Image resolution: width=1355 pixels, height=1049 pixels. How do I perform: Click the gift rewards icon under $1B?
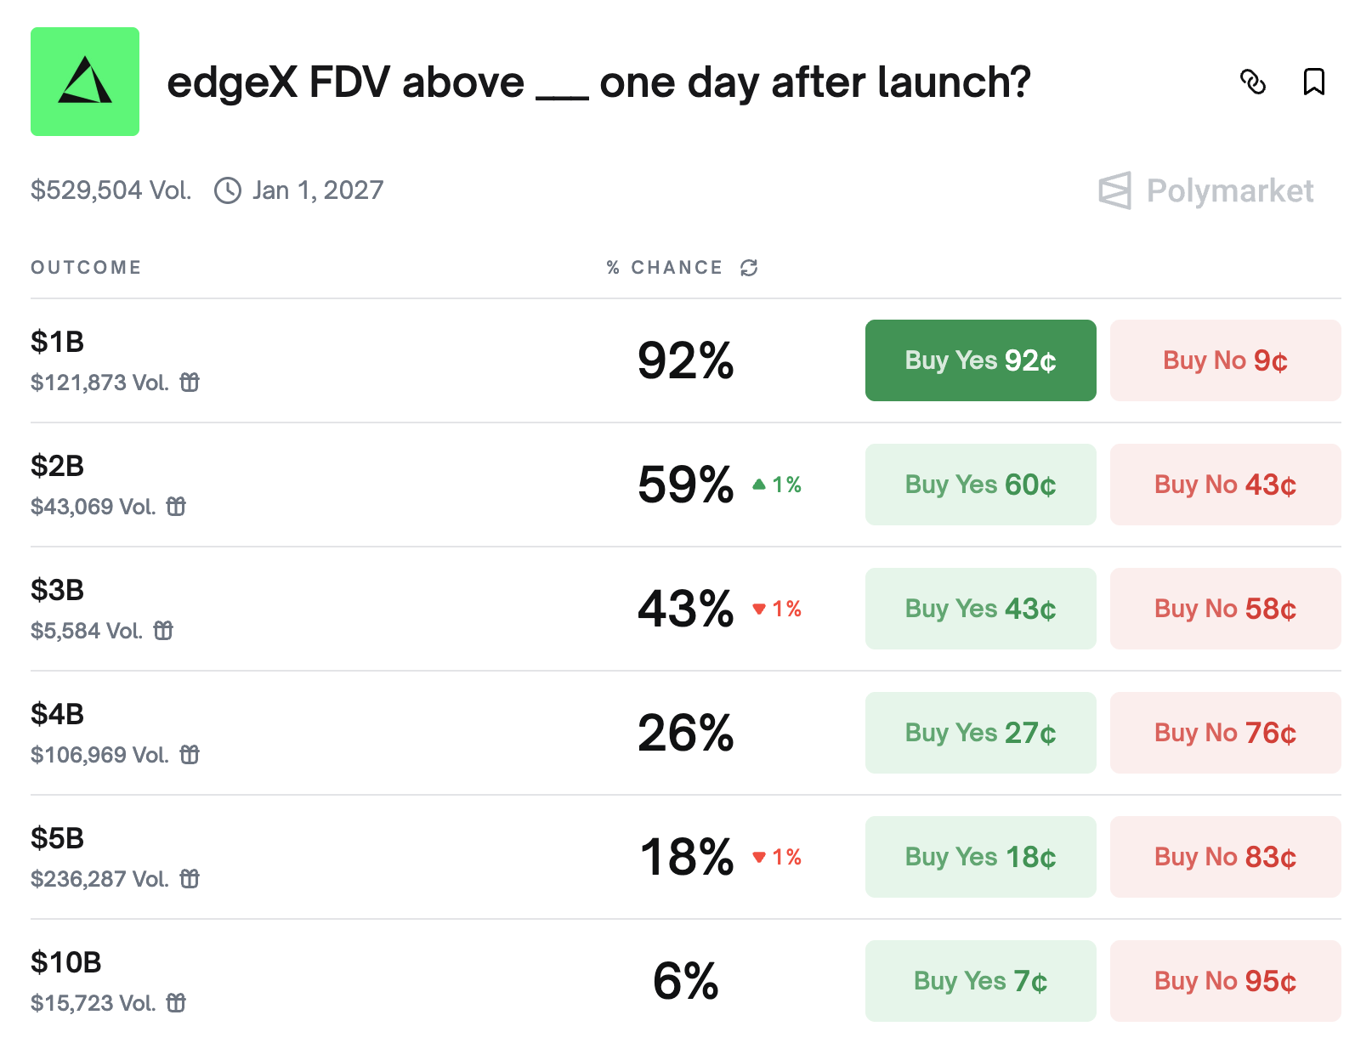pos(190,383)
